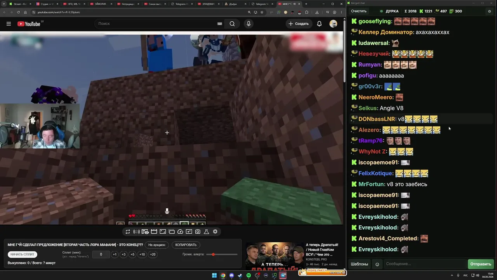Switch to the ЭЙФОРИЯ browser tab
497x280 pixels.
coord(100,4)
